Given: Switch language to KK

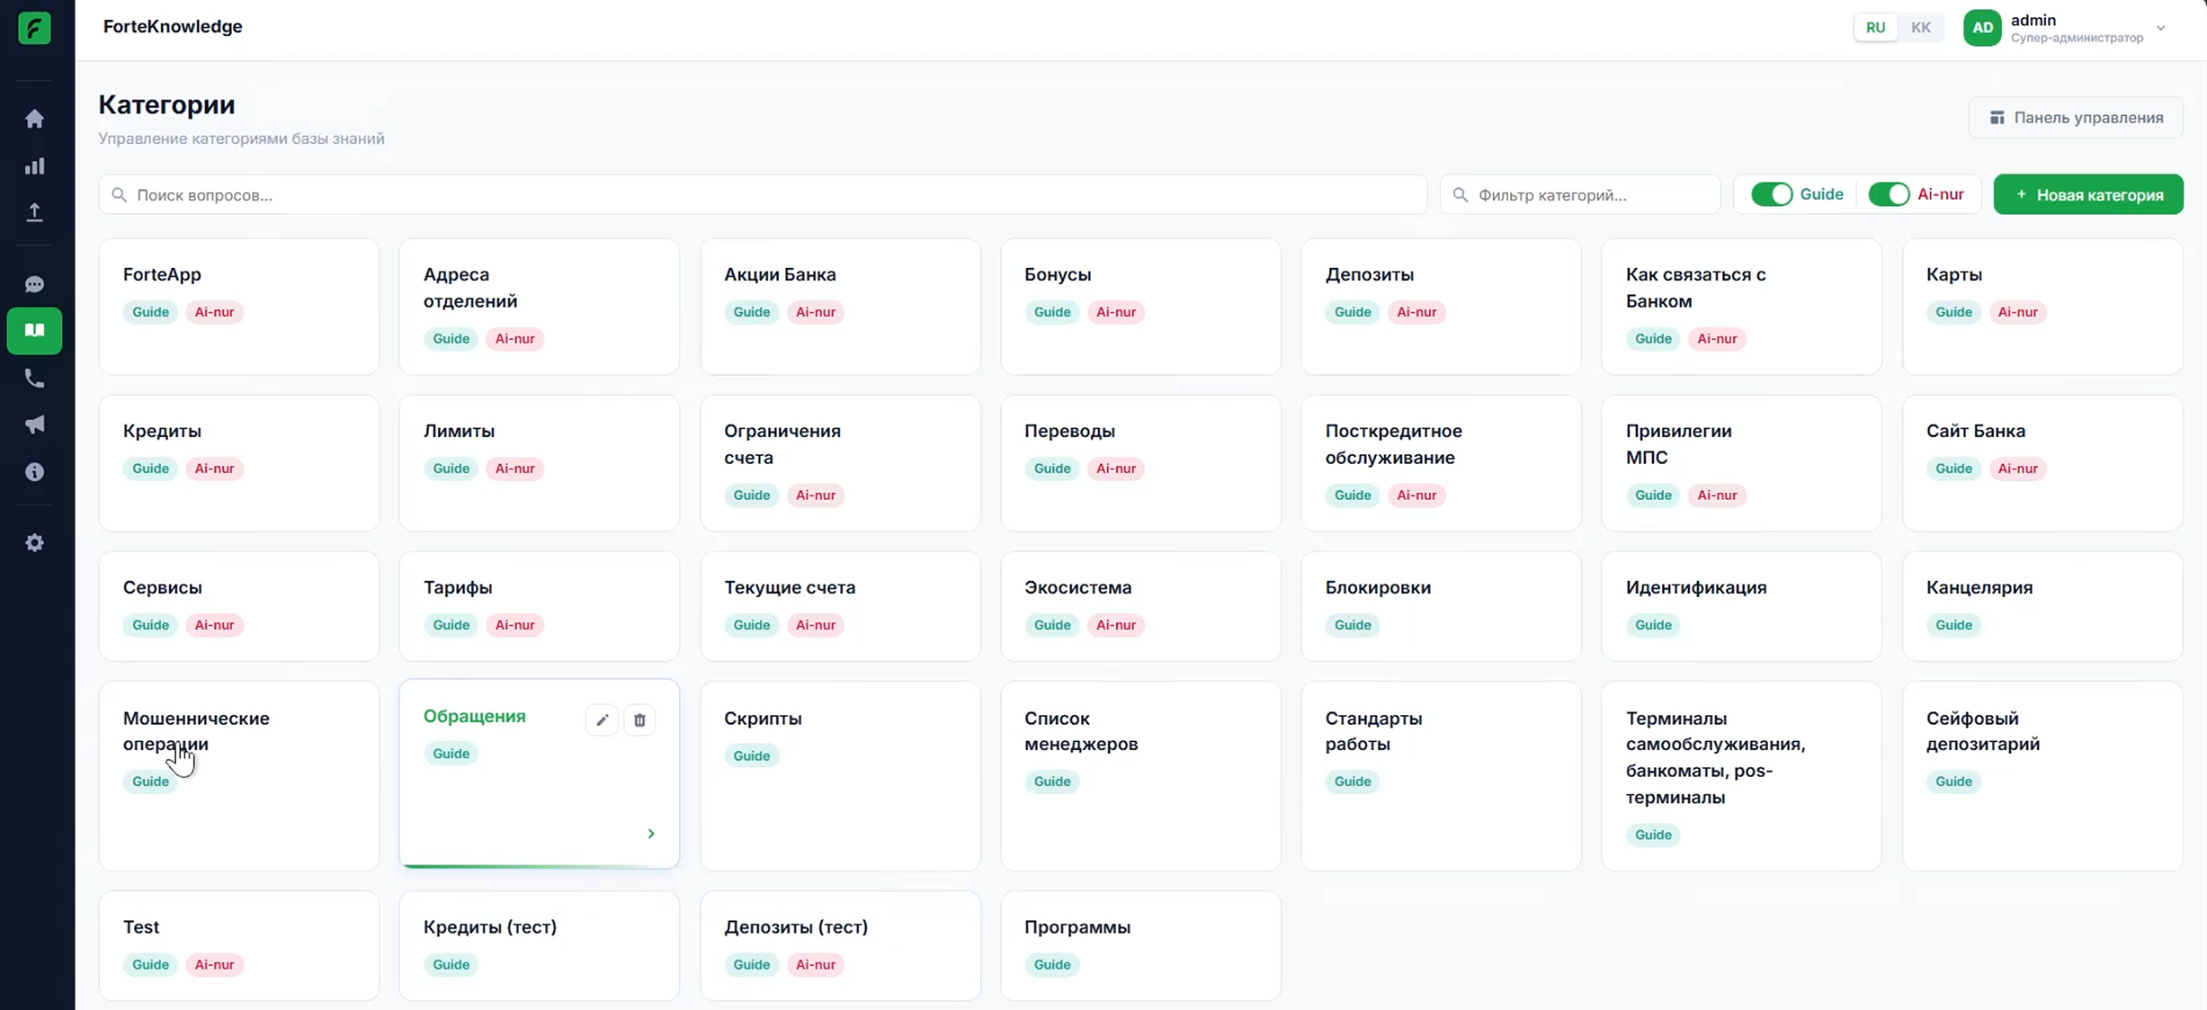Looking at the screenshot, I should pyautogui.click(x=1920, y=28).
